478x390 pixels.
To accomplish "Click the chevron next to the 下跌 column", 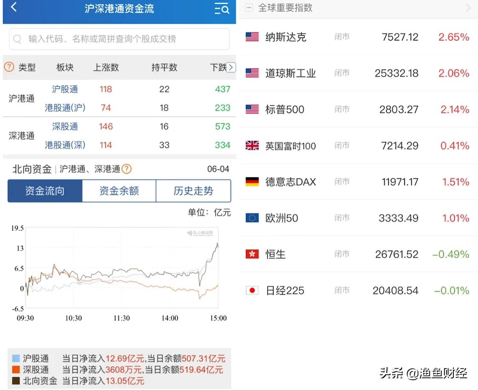I will pyautogui.click(x=230, y=67).
